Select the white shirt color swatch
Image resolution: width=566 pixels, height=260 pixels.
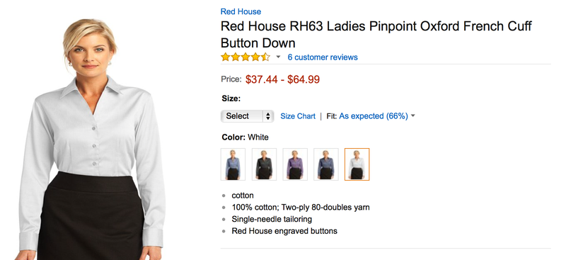pyautogui.click(x=357, y=164)
